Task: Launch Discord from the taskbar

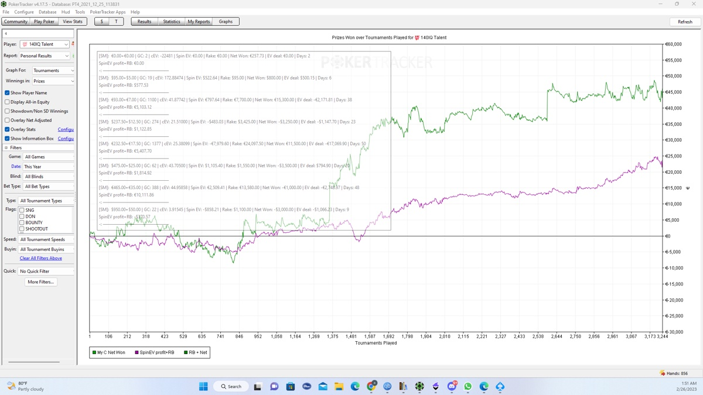Action: (x=452, y=386)
